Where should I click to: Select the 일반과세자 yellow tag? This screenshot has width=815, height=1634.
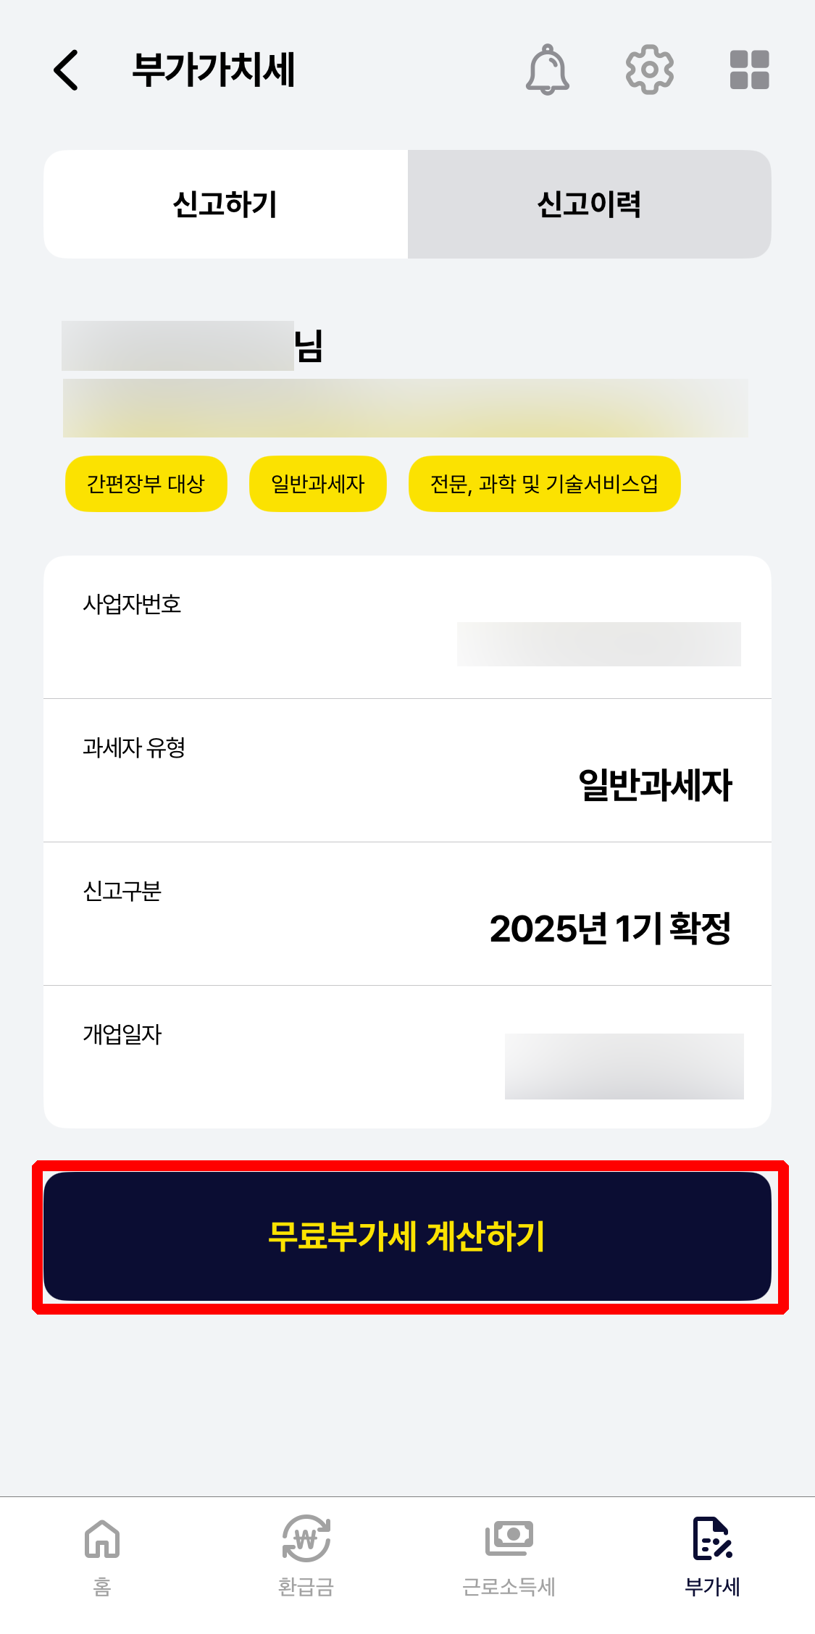point(317,483)
